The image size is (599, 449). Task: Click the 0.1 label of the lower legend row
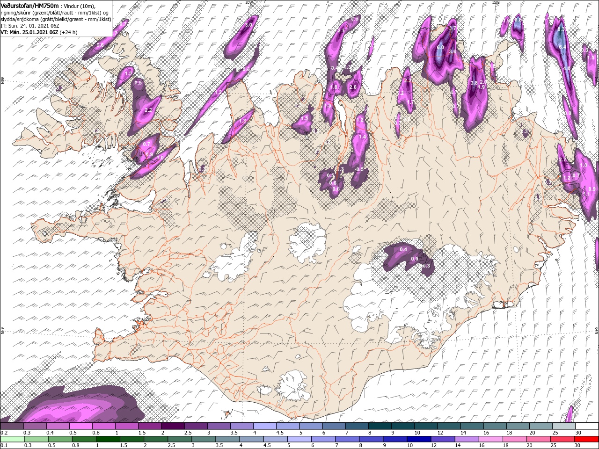(4, 445)
